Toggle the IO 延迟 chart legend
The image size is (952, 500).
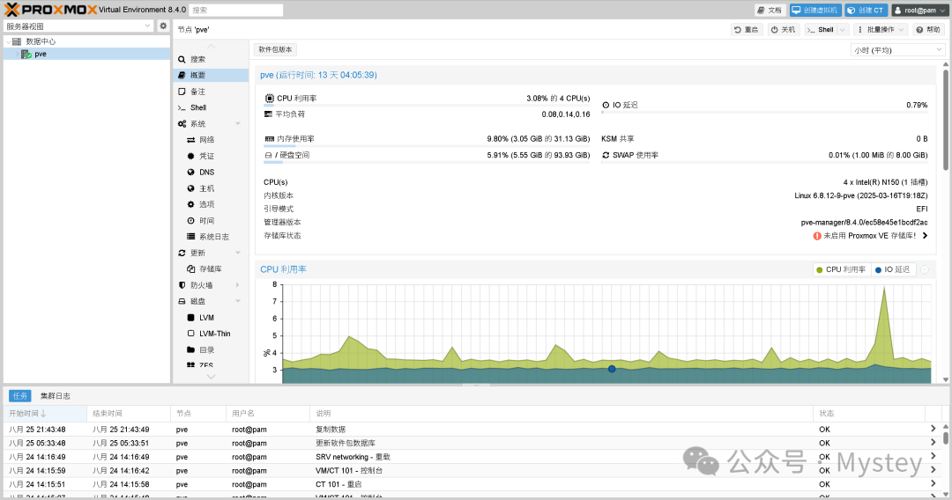(x=892, y=269)
